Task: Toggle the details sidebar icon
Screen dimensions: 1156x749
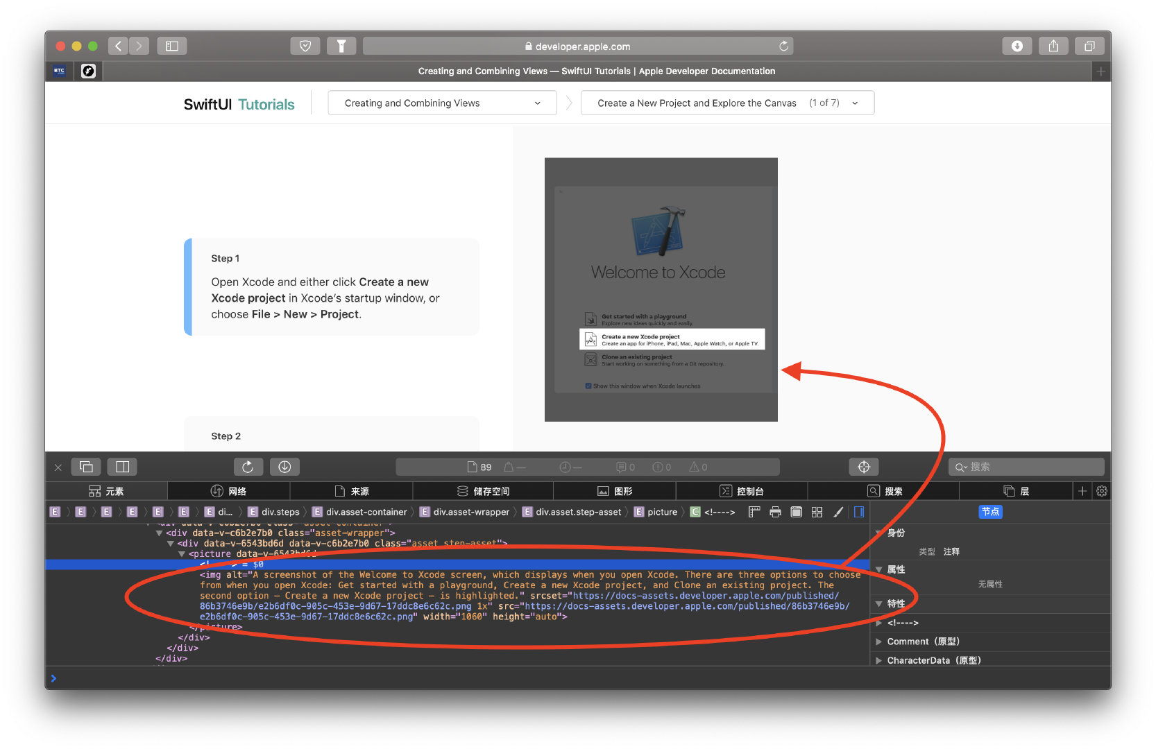Action: pyautogui.click(x=859, y=512)
